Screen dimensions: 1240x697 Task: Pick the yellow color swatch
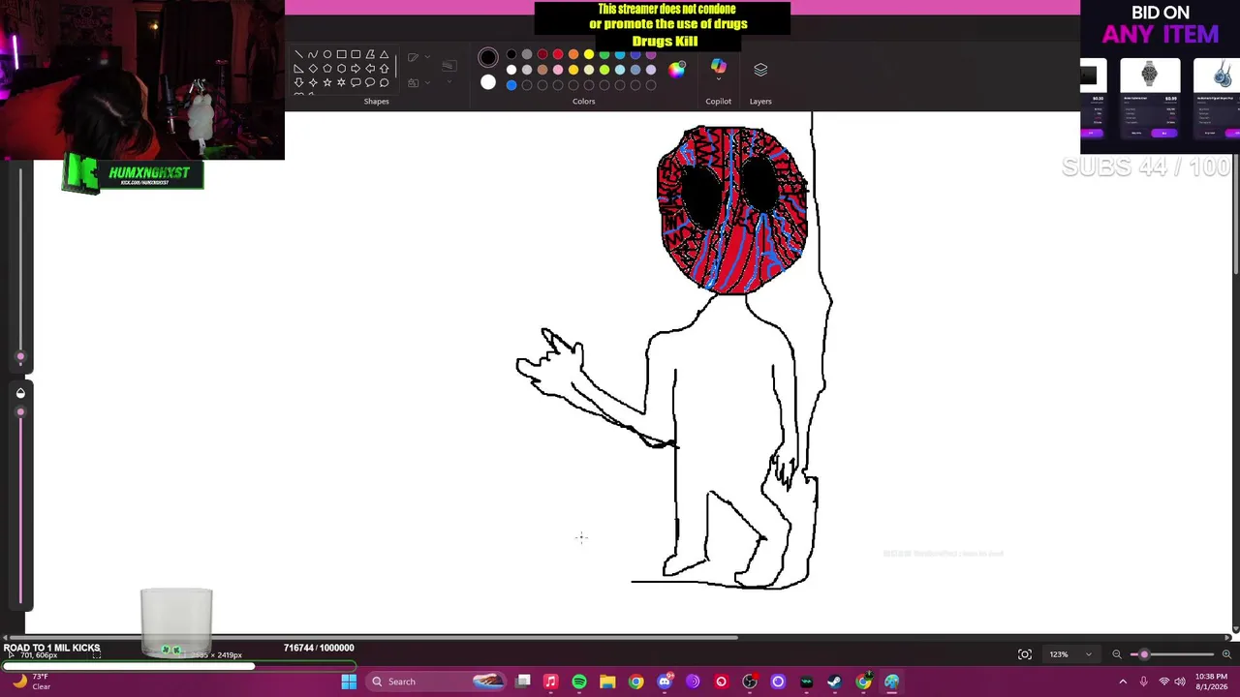click(x=589, y=54)
